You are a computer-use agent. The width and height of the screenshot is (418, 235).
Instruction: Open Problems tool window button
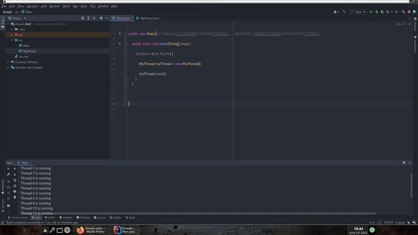(x=66, y=217)
